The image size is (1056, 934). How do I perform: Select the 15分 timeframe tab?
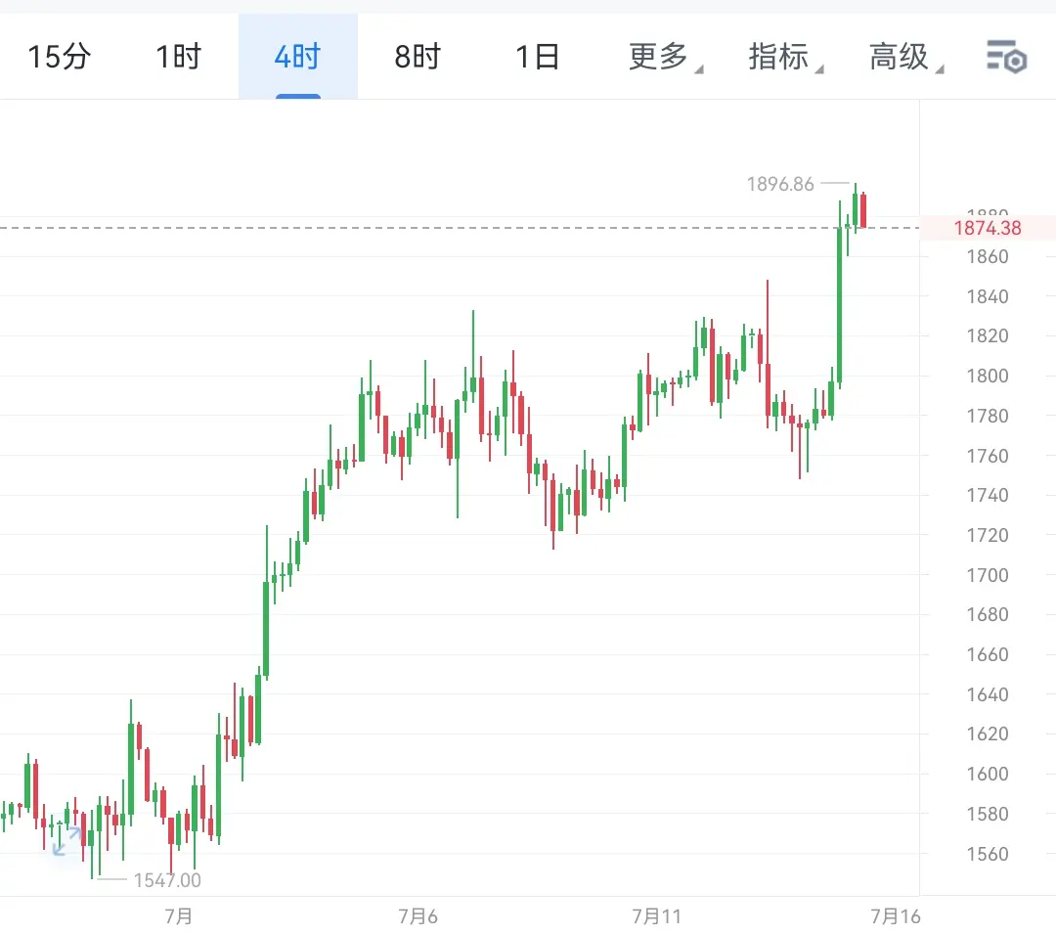pos(60,57)
